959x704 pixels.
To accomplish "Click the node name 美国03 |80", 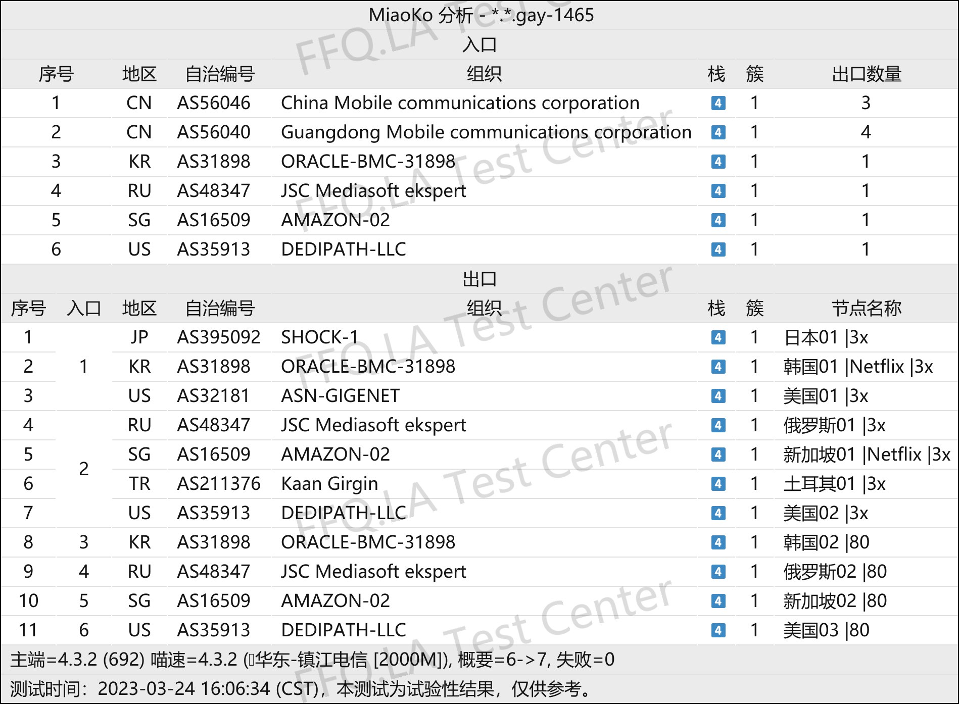I will point(826,630).
